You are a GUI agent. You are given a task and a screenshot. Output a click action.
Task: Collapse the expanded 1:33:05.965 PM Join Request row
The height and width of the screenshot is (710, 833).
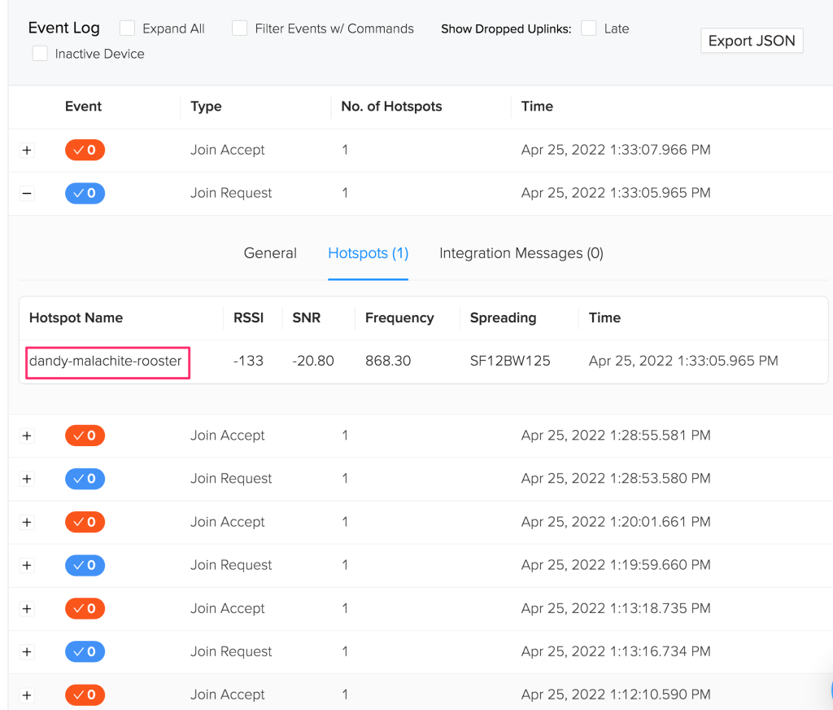click(x=27, y=193)
